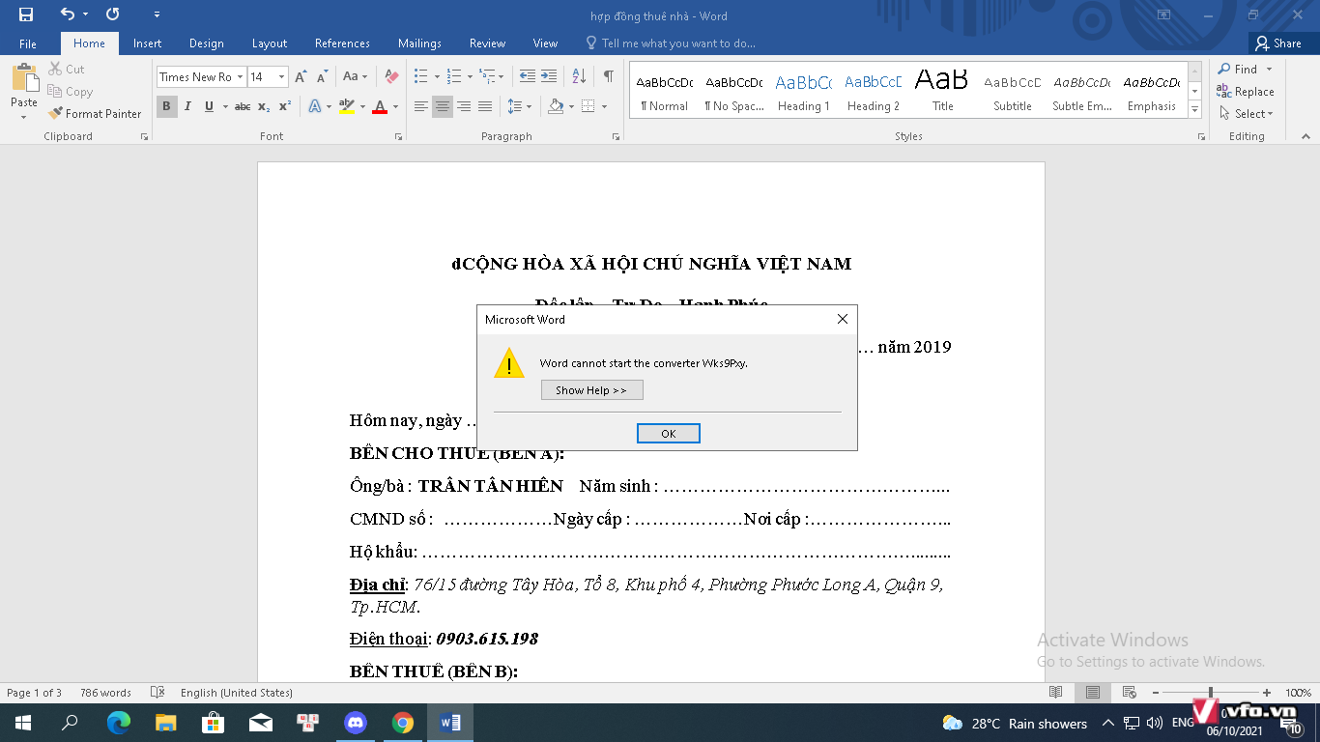Open Discord from the taskbar
The height and width of the screenshot is (742, 1320).
tap(356, 723)
